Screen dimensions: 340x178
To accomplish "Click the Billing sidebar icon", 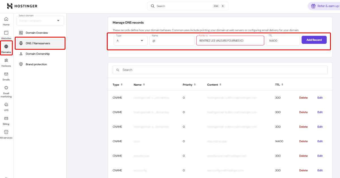I will (6, 119).
